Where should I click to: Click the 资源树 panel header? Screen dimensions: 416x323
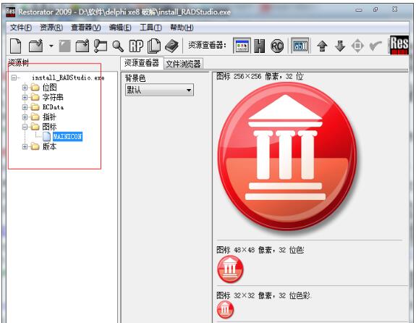point(18,63)
